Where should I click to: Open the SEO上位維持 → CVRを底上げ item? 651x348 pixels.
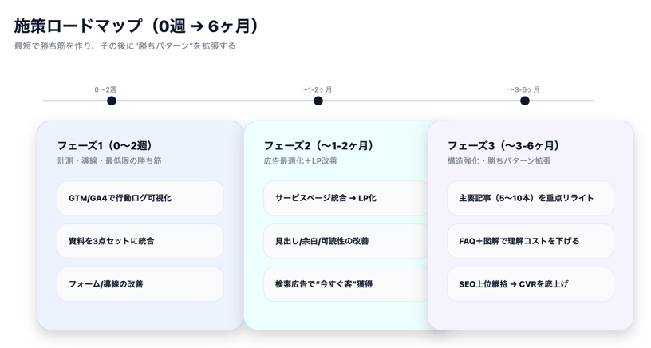click(x=530, y=284)
